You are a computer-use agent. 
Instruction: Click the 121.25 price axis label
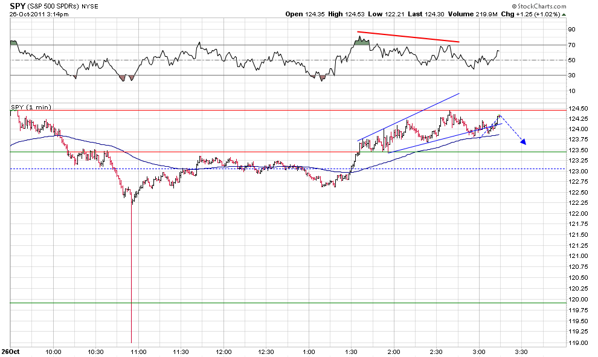pyautogui.click(x=578, y=246)
